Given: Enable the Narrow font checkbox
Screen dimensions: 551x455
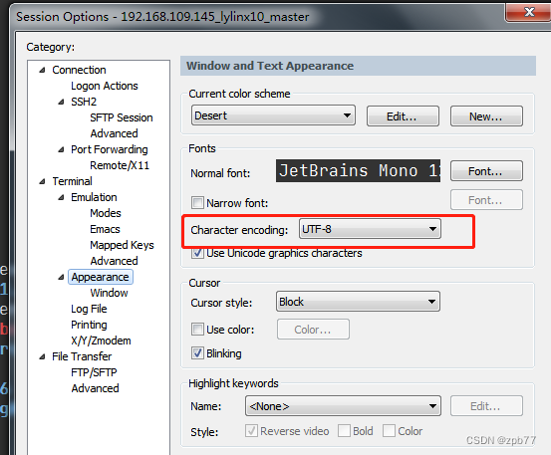Looking at the screenshot, I should 197,202.
